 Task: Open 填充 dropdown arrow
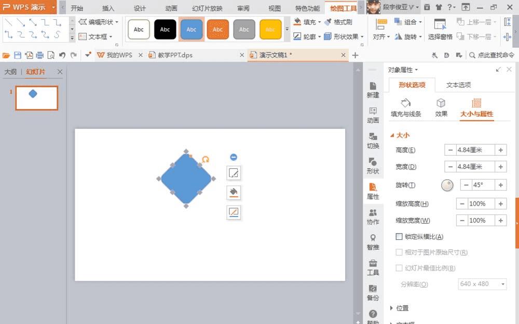point(319,22)
